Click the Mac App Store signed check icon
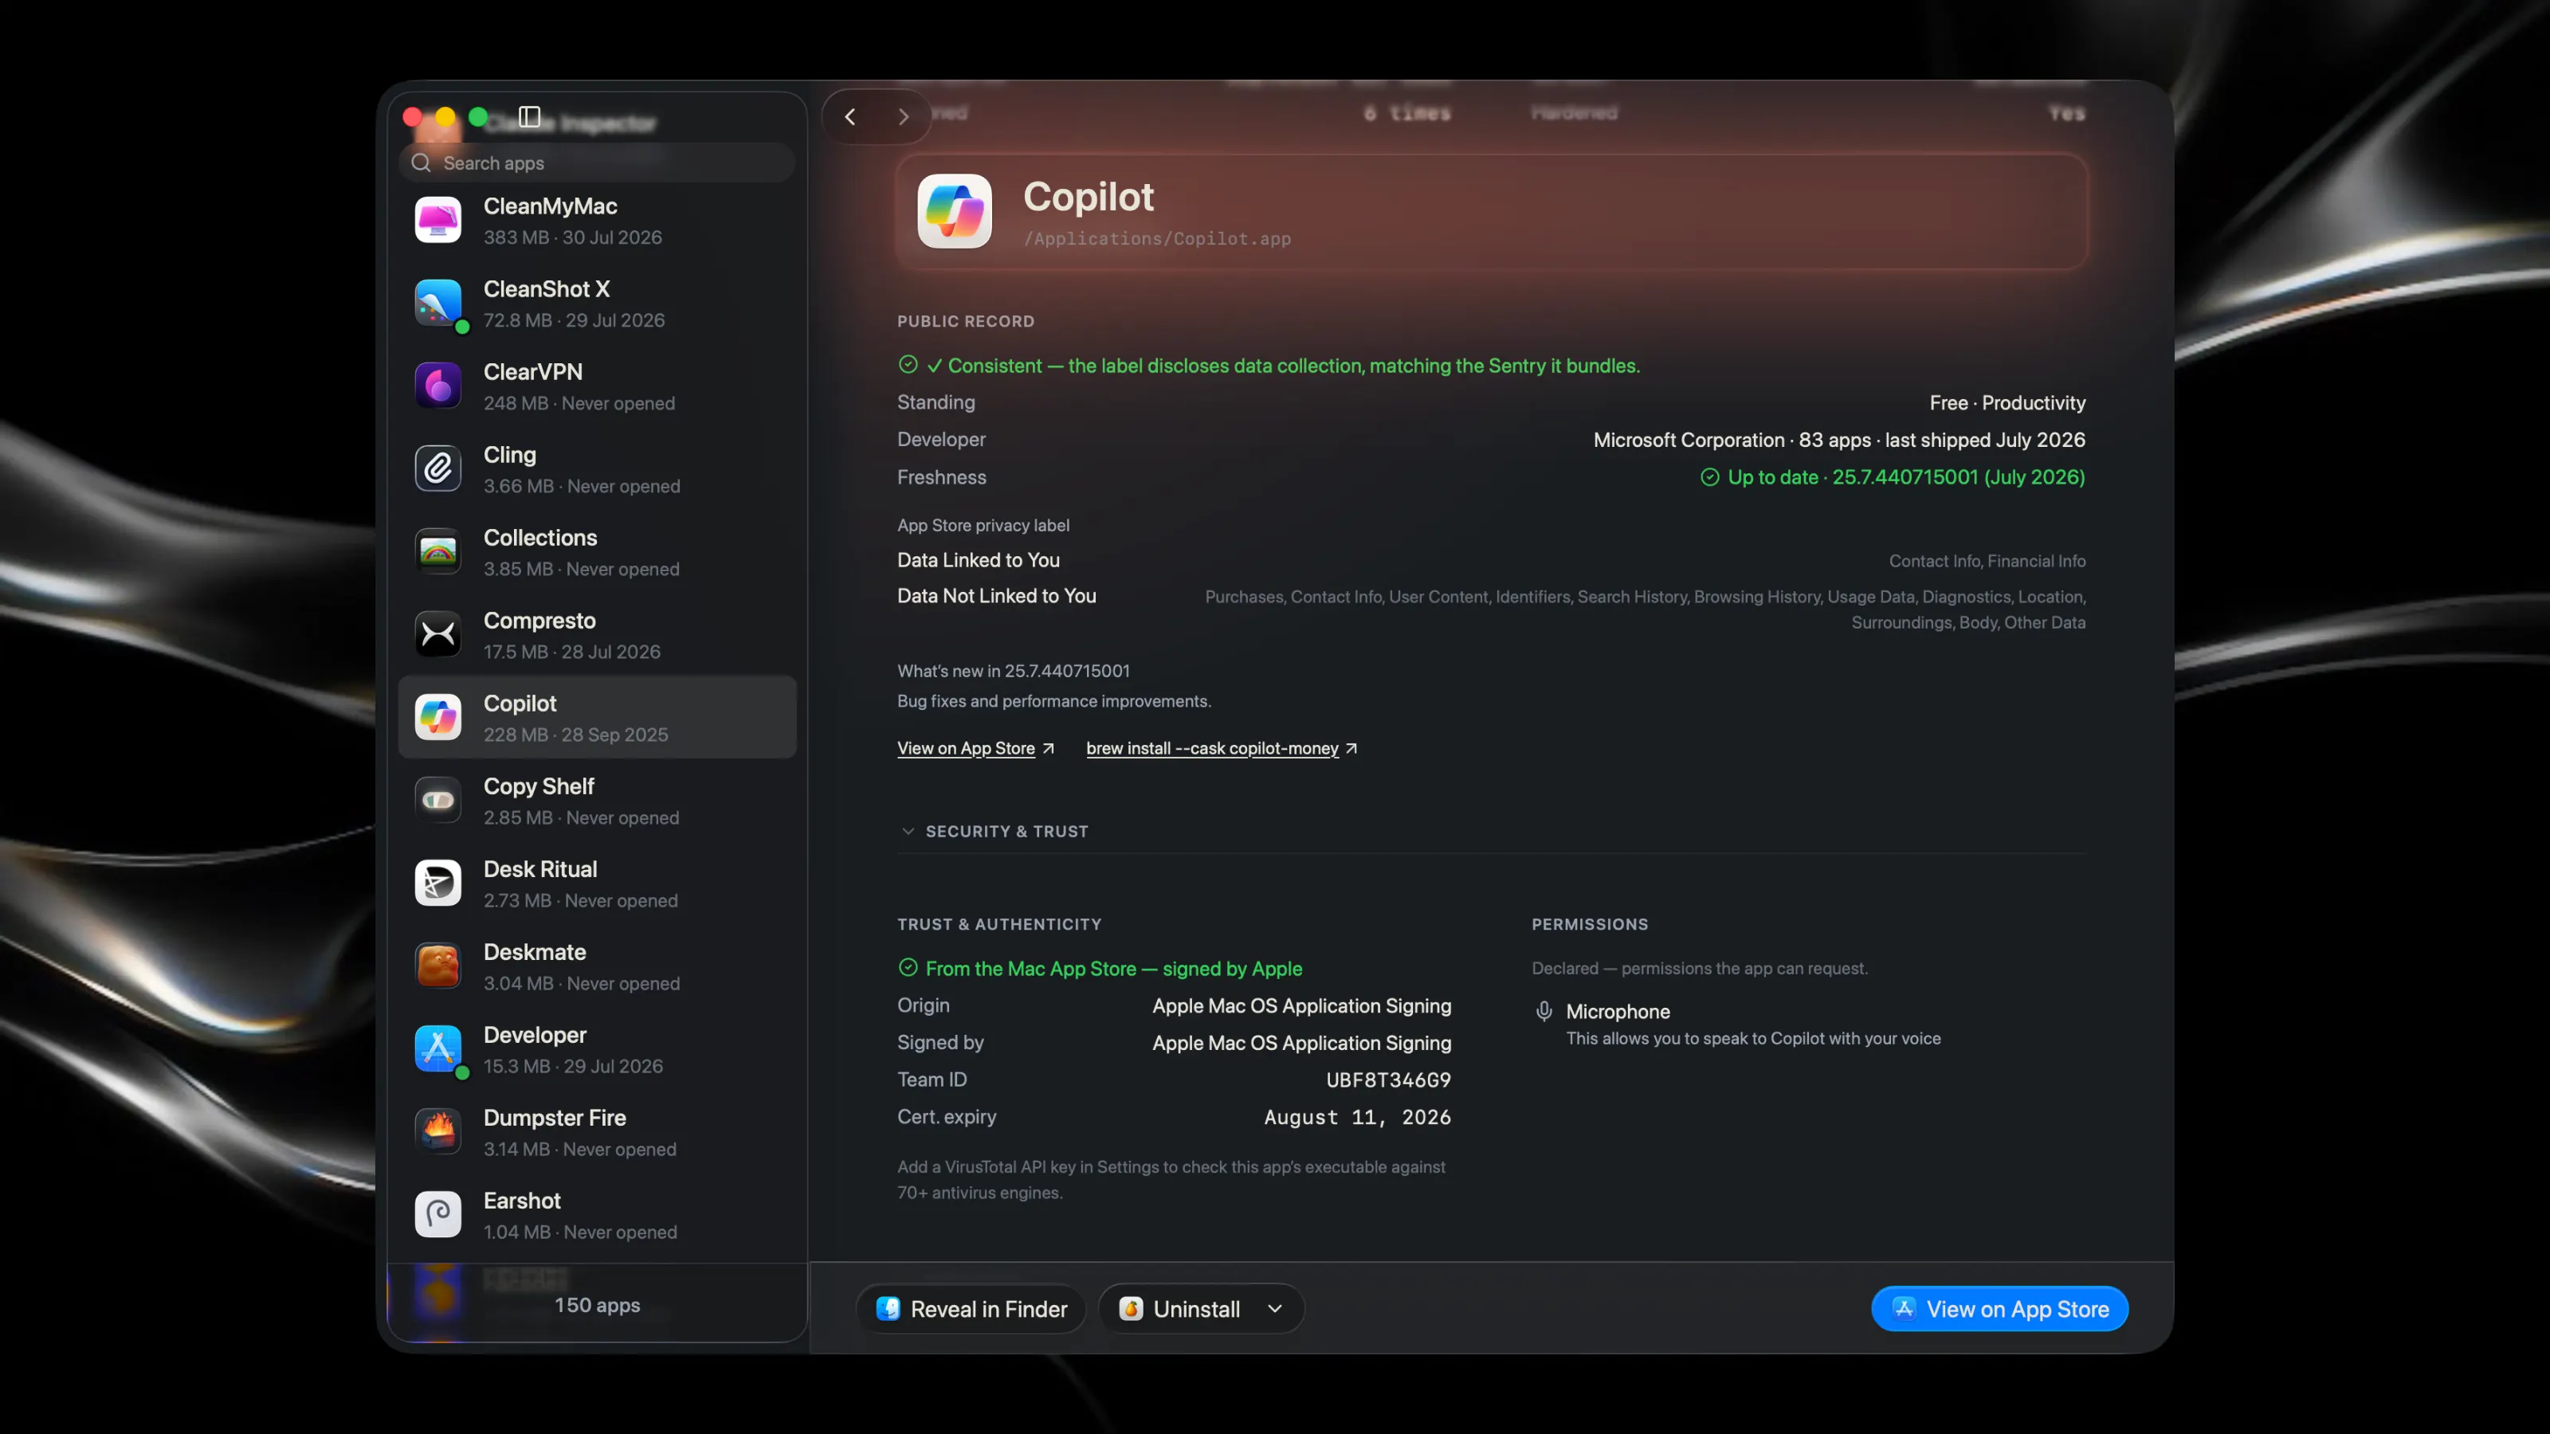 point(908,968)
